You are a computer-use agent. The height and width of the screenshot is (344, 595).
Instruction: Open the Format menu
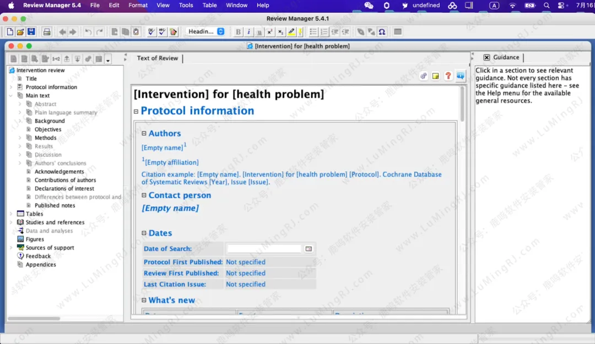pyautogui.click(x=138, y=5)
